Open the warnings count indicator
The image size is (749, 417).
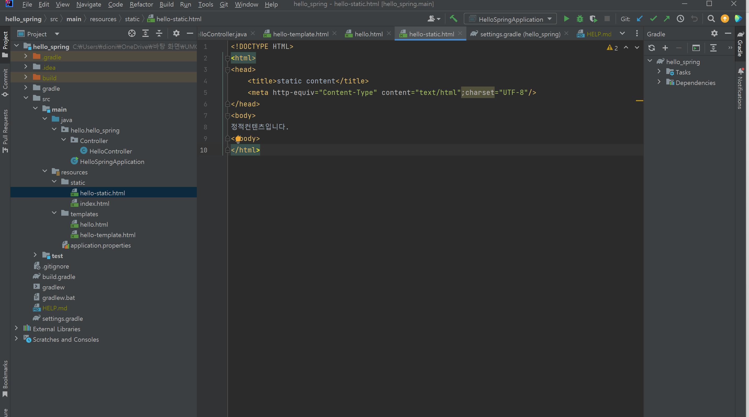coord(612,48)
